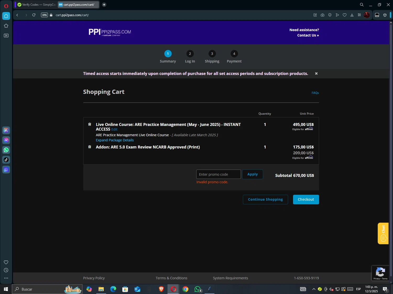The width and height of the screenshot is (393, 294).
Task: Proceed to Checkout
Action: 306,199
